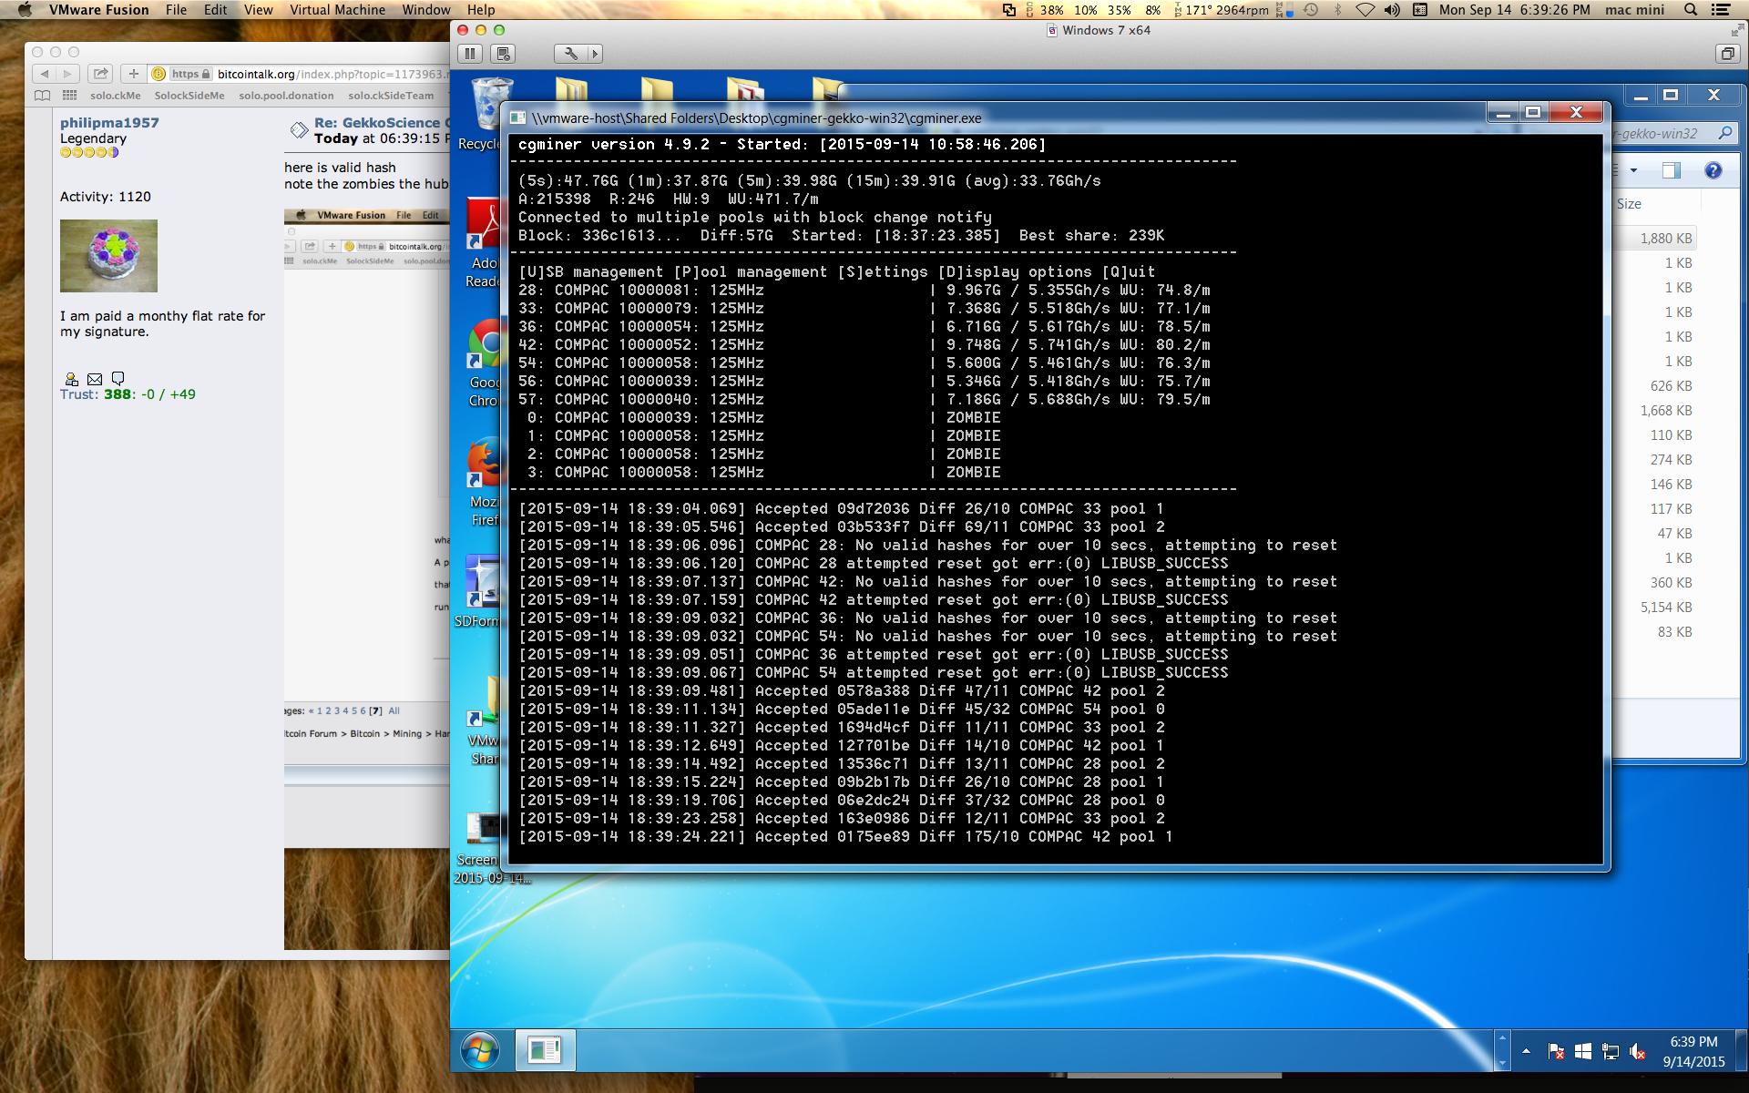Screen dimensions: 1749x1093
Task: Launch Mozilla Firefox from its desktop shortcut
Action: click(x=483, y=483)
